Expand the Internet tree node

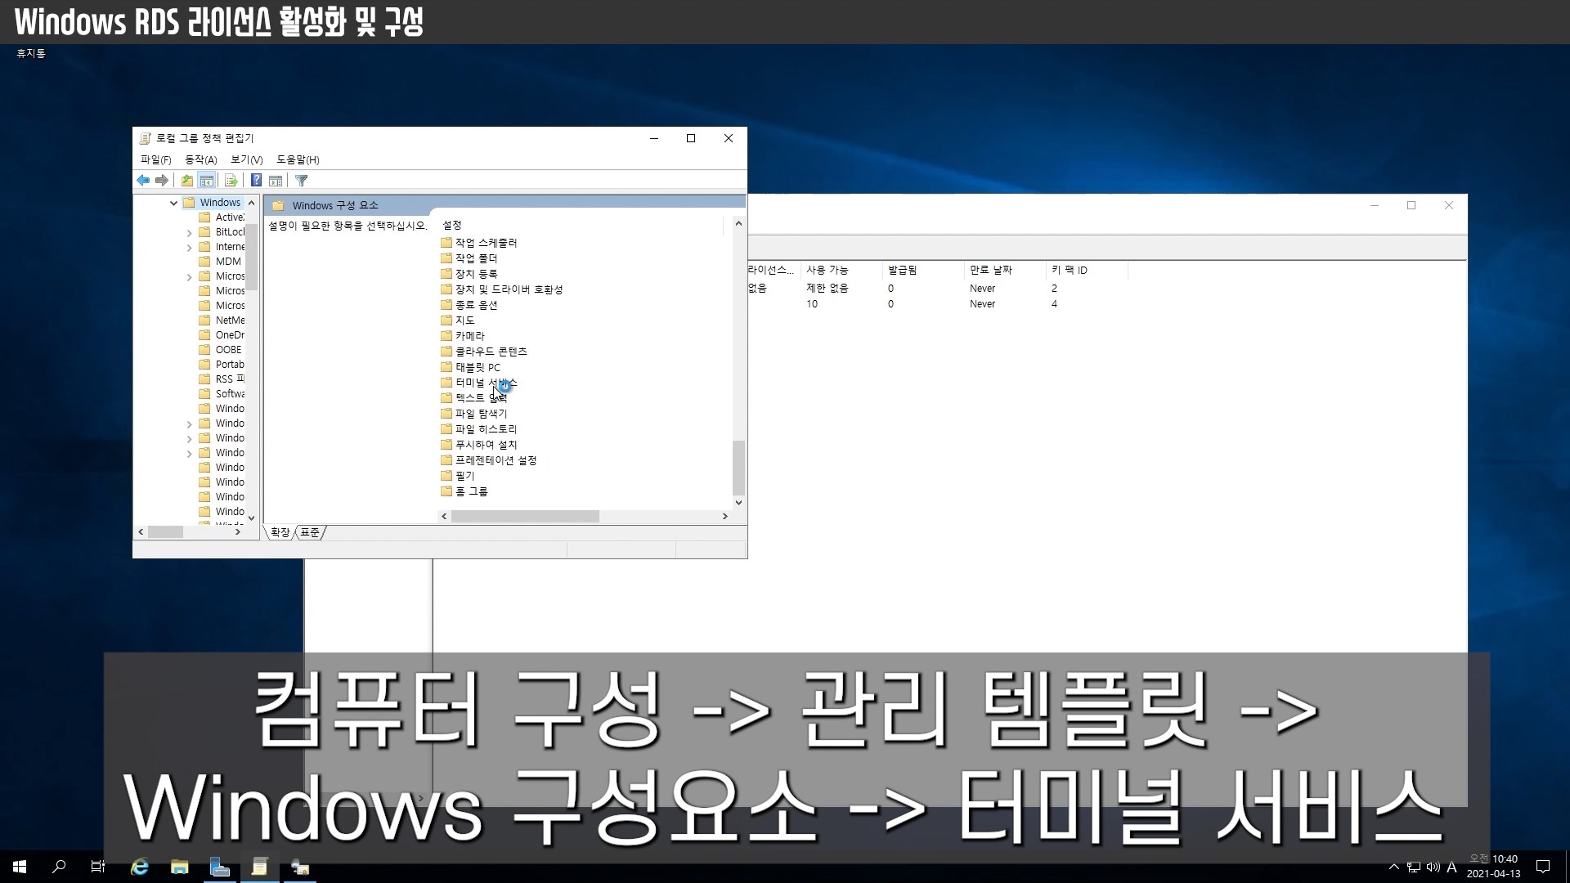[x=189, y=248]
